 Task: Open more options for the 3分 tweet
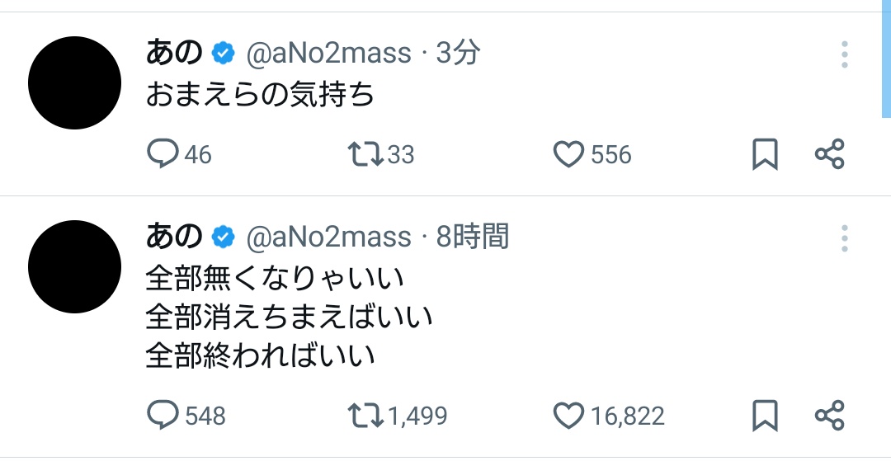click(x=845, y=54)
